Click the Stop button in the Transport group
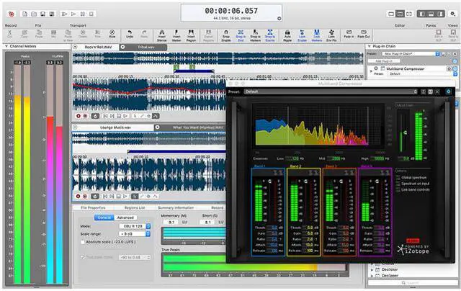461x291 pixels. click(91, 14)
